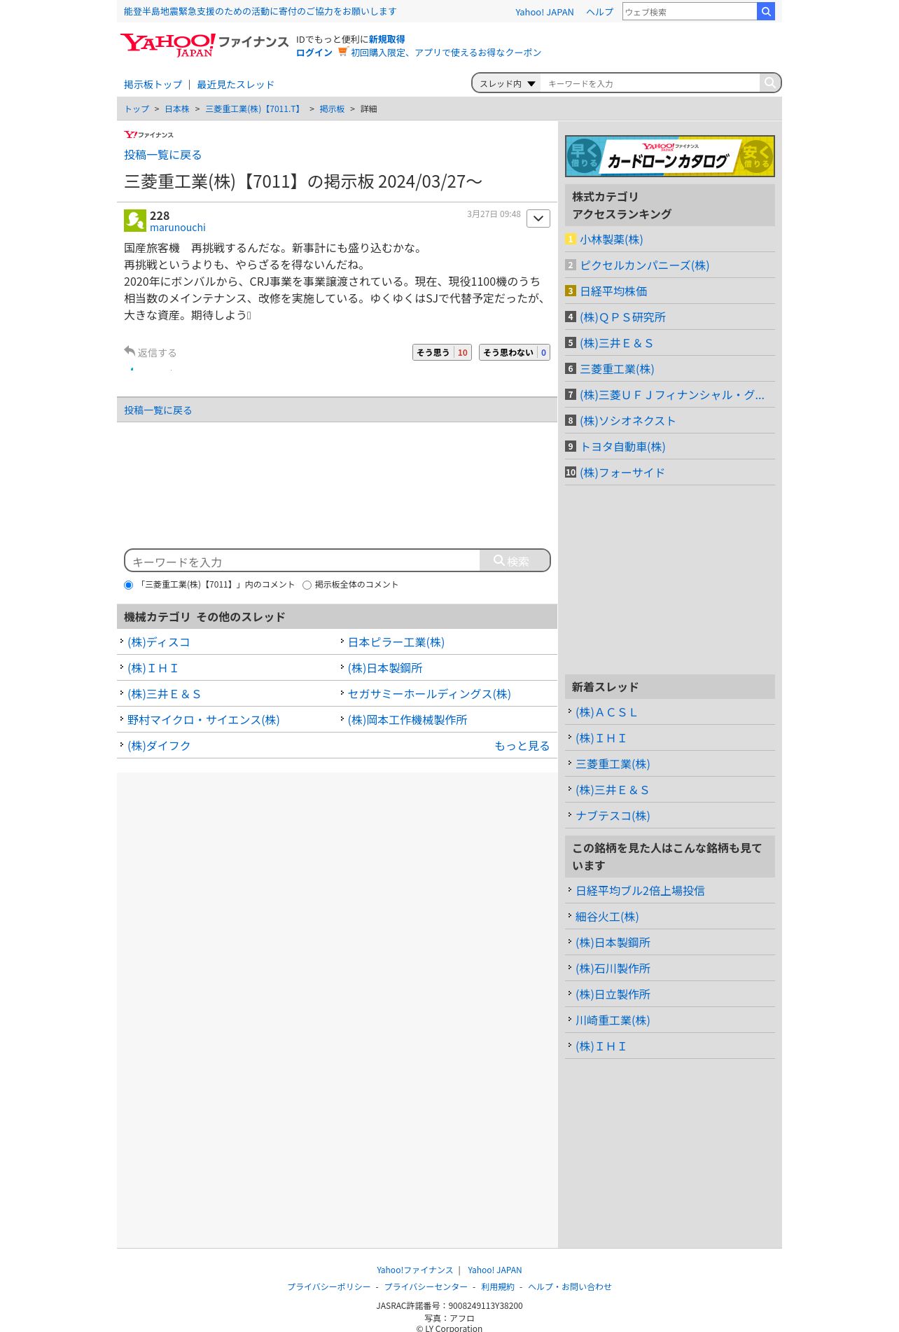Open (株)ACSL in 新着スレッド

pos(606,712)
